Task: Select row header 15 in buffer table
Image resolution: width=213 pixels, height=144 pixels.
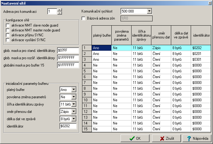Action: [x=87, y=129]
